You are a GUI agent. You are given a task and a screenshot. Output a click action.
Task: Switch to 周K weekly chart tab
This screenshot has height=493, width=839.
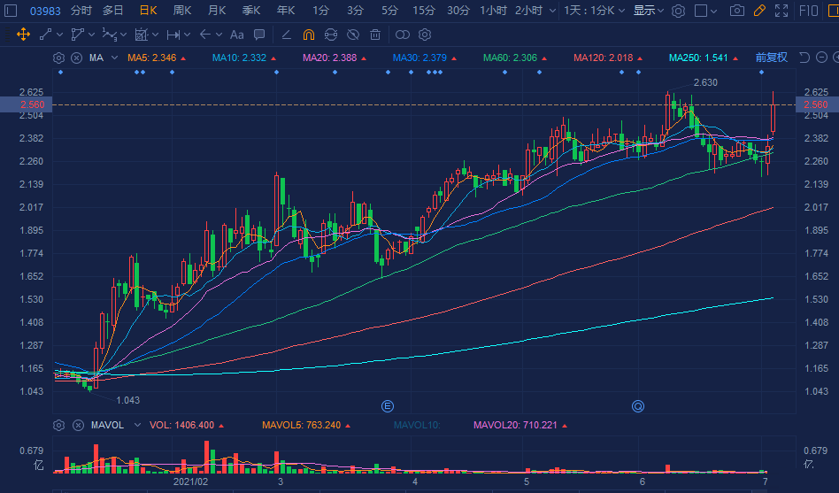point(182,11)
